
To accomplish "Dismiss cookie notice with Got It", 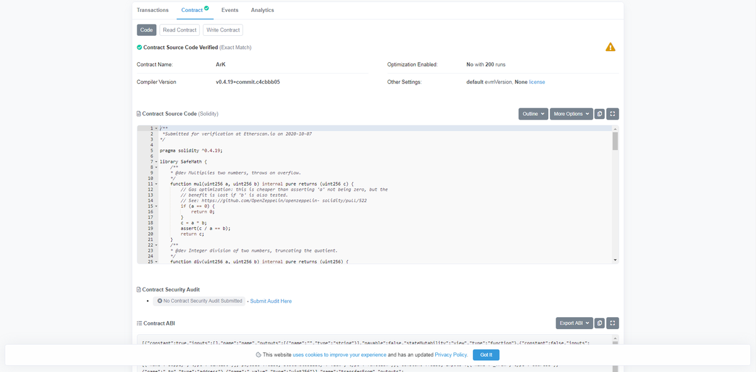I will pyautogui.click(x=486, y=355).
